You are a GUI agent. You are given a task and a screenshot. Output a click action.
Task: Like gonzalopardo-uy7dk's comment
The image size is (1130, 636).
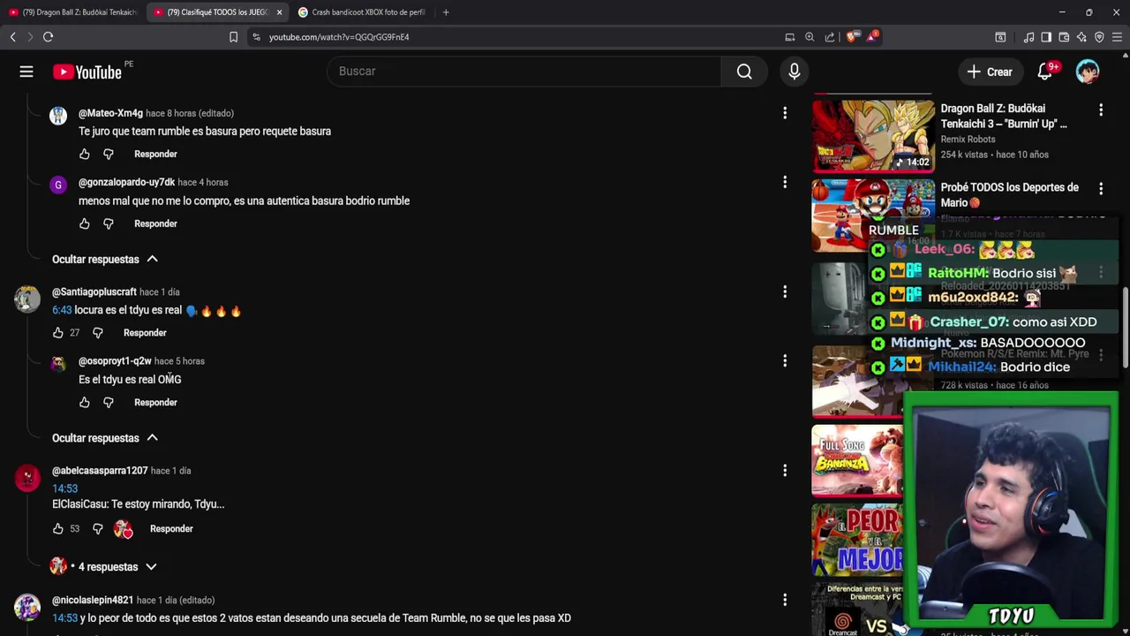pyautogui.click(x=85, y=224)
